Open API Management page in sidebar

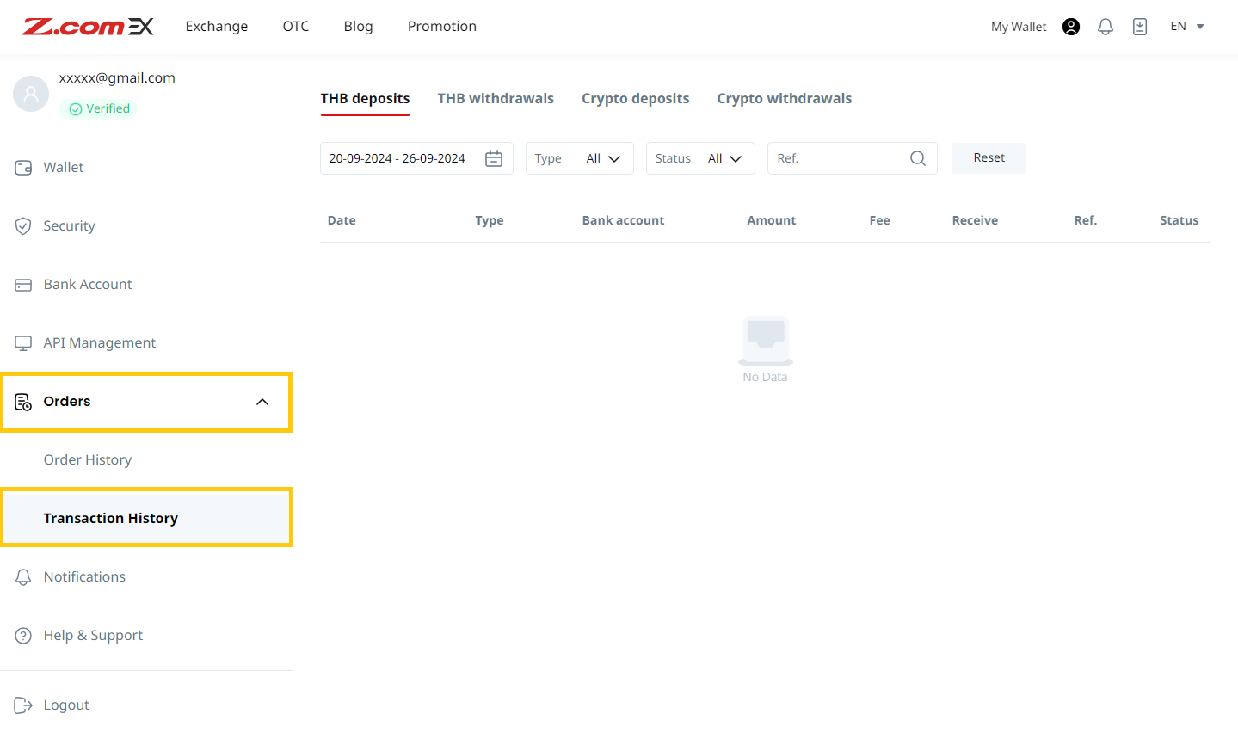[x=100, y=343]
